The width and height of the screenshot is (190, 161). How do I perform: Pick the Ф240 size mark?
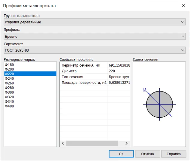(10, 79)
